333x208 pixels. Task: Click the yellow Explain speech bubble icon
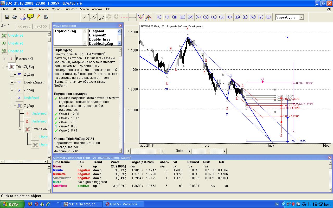(30, 17)
